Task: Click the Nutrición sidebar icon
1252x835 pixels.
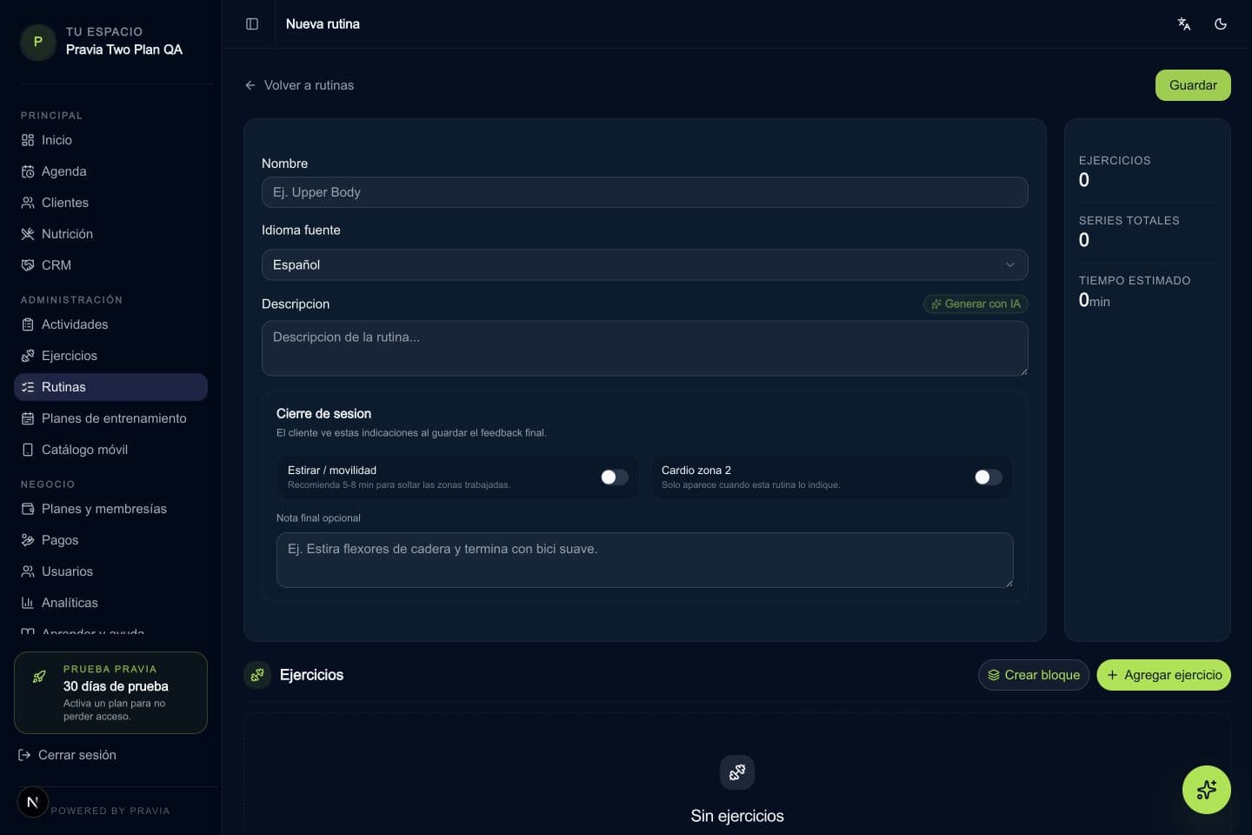Action: tap(28, 234)
